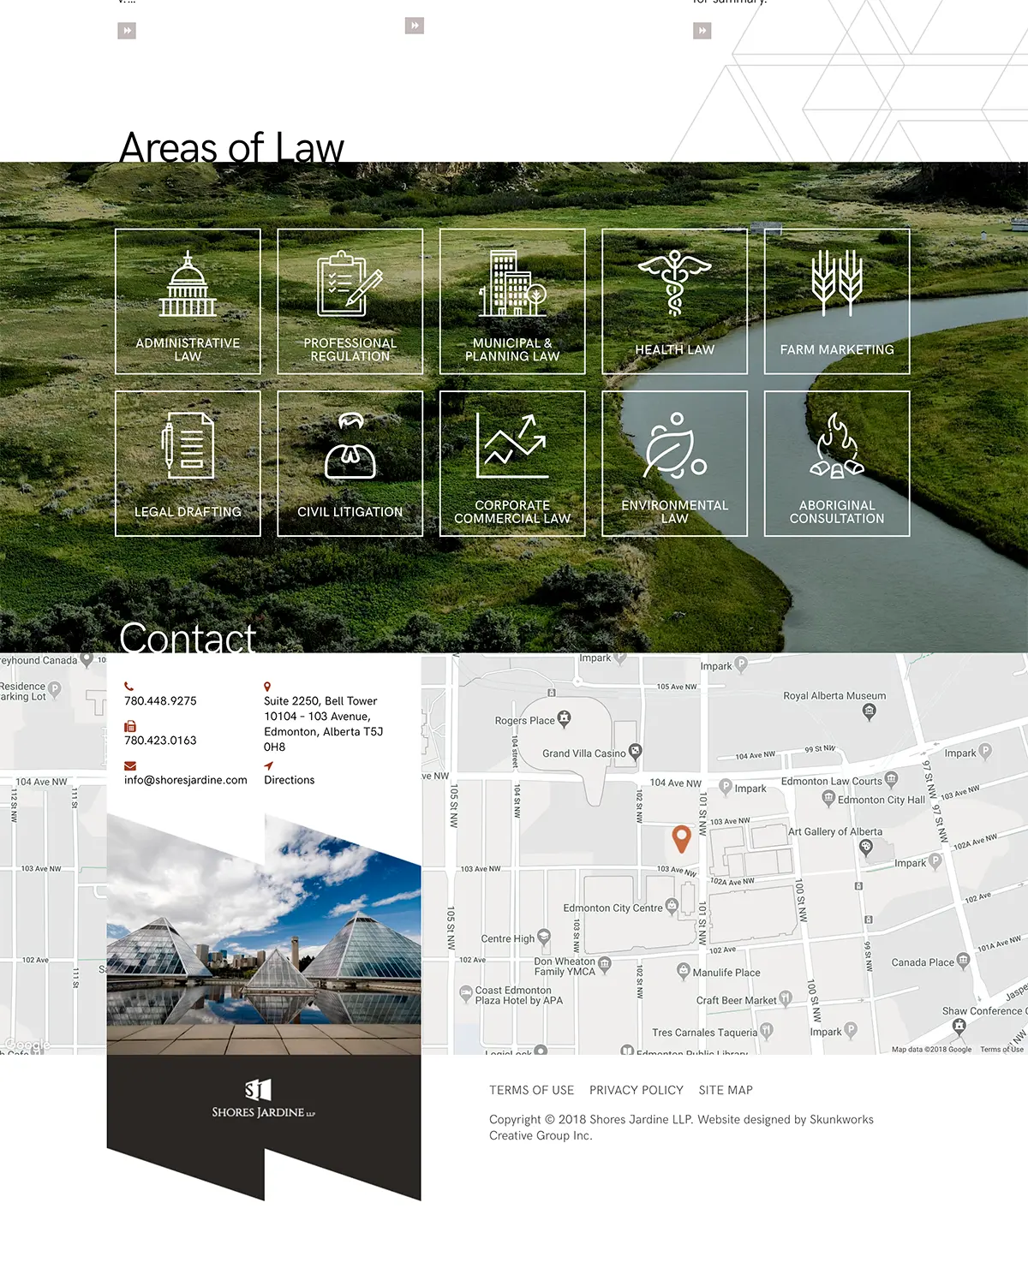Open the Professional Regulation tile

[350, 301]
